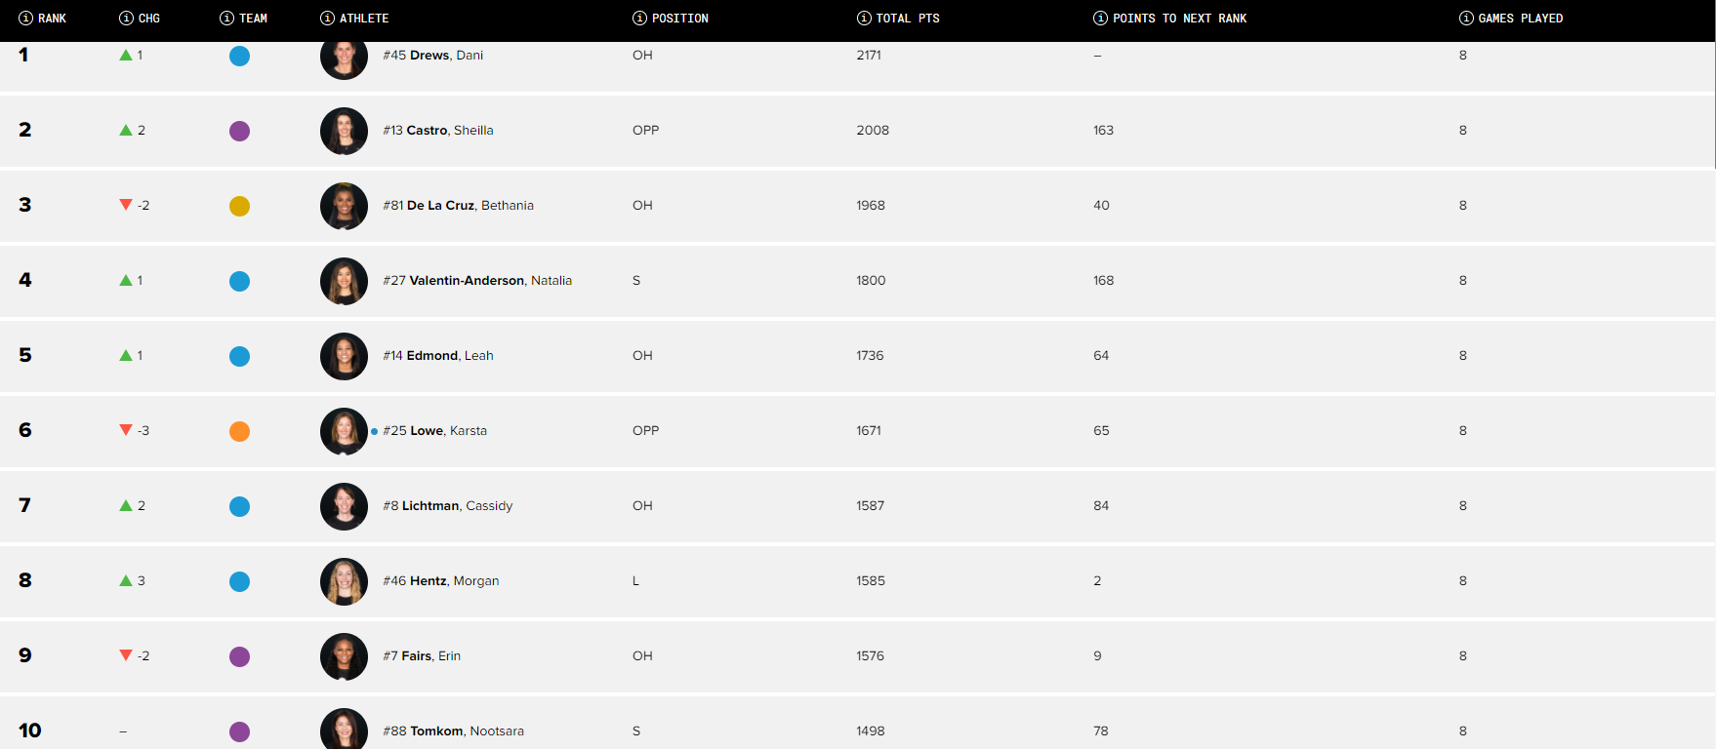
Task: Click the info icon beside TEAM header
Action: click(226, 19)
